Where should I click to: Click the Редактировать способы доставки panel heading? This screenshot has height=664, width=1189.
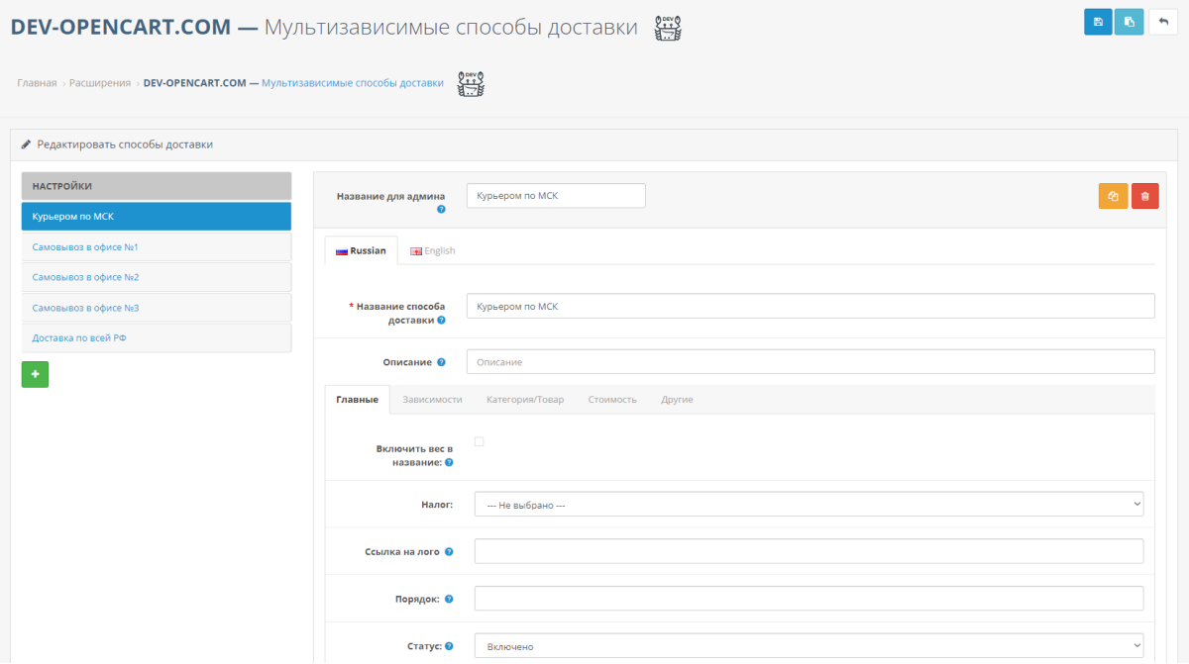point(125,144)
